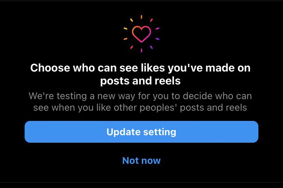Click the "We're testing a new way" description
This screenshot has height=188, width=283.
(140, 102)
